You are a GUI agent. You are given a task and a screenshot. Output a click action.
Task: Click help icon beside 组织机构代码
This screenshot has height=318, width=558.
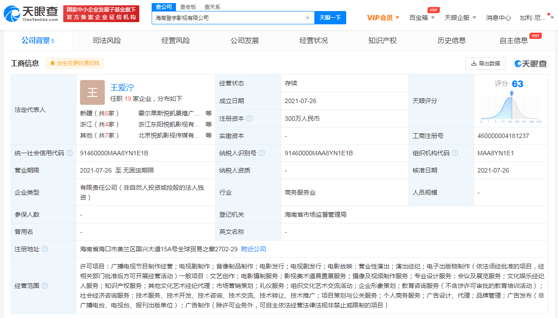point(455,153)
